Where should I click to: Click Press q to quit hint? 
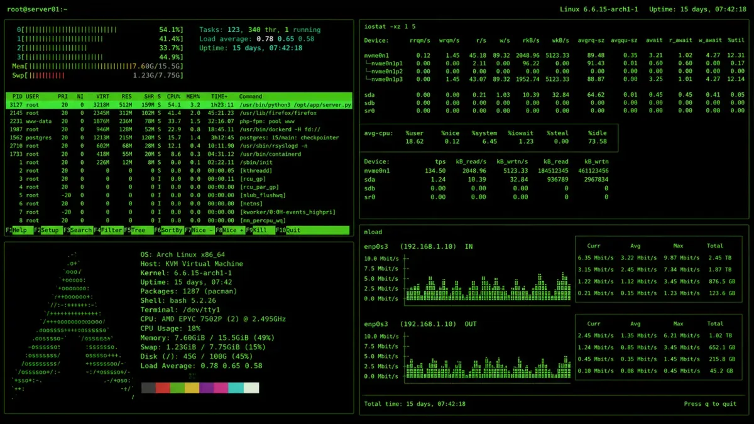pos(710,404)
